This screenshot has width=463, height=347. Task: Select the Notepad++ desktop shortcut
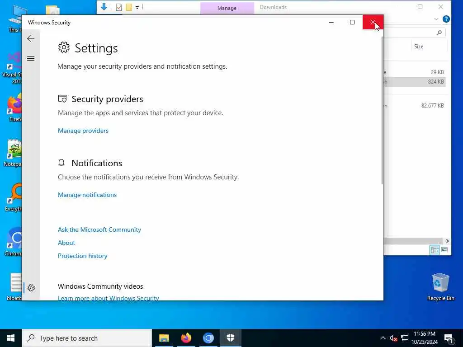[x=12, y=153]
